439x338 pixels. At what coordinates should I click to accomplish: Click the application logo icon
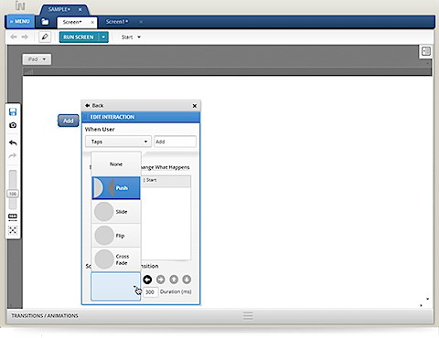(20, 5)
